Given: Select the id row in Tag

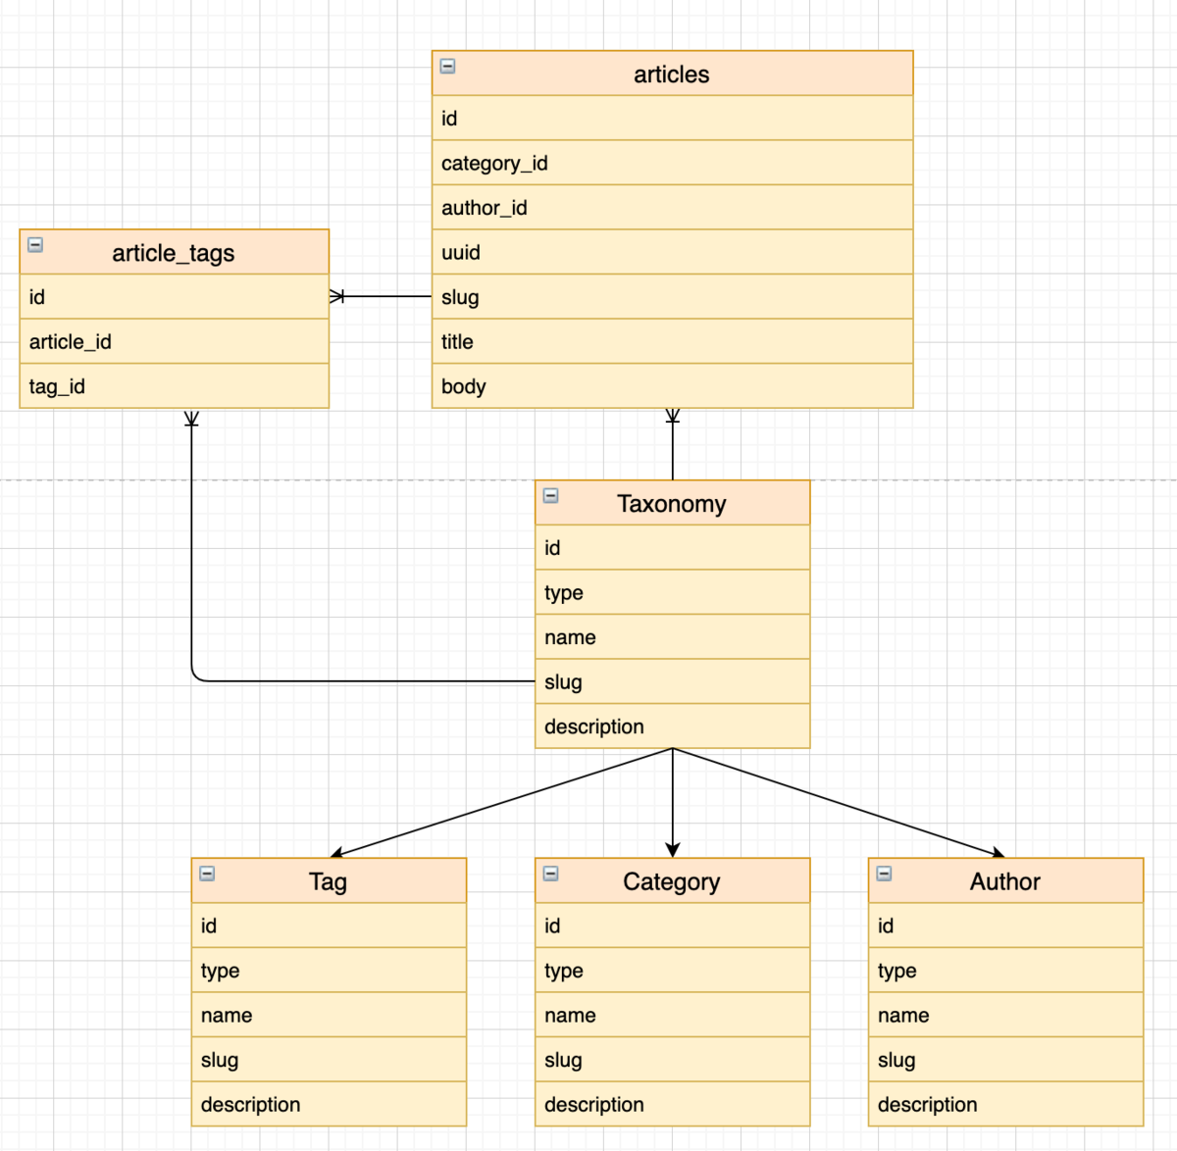Looking at the screenshot, I should [x=329, y=926].
